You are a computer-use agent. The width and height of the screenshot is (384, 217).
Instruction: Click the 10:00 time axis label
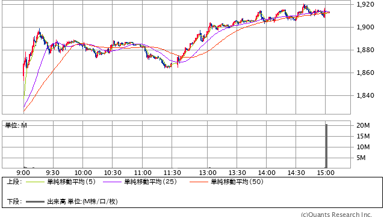[83, 173]
